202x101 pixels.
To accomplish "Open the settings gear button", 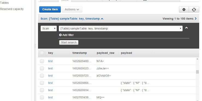I will (184, 10).
